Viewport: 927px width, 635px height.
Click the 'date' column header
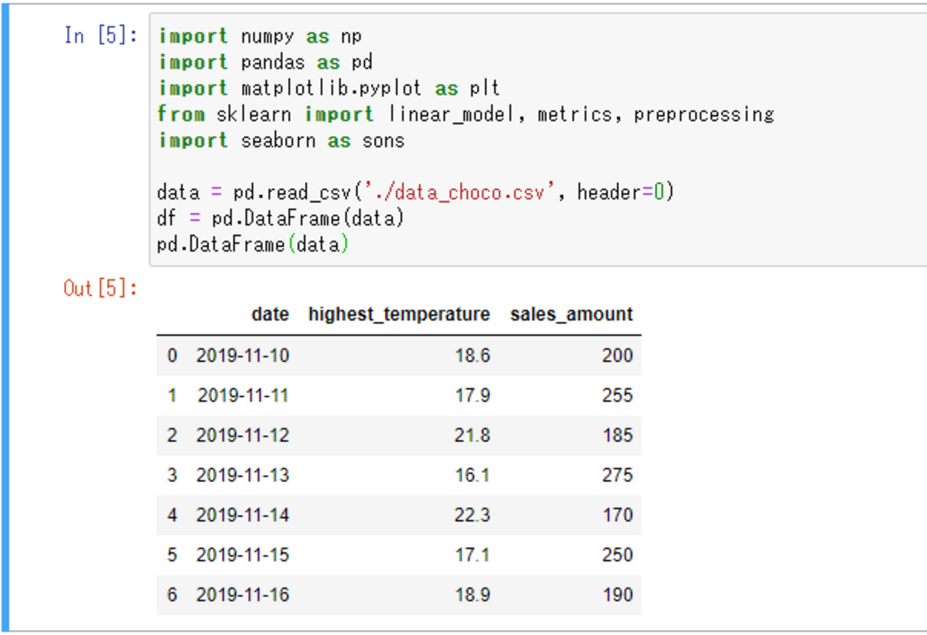pos(270,314)
